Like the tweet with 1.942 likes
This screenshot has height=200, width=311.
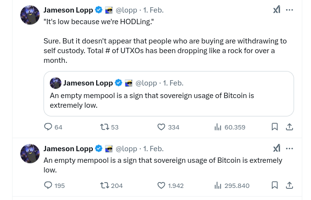162,186
